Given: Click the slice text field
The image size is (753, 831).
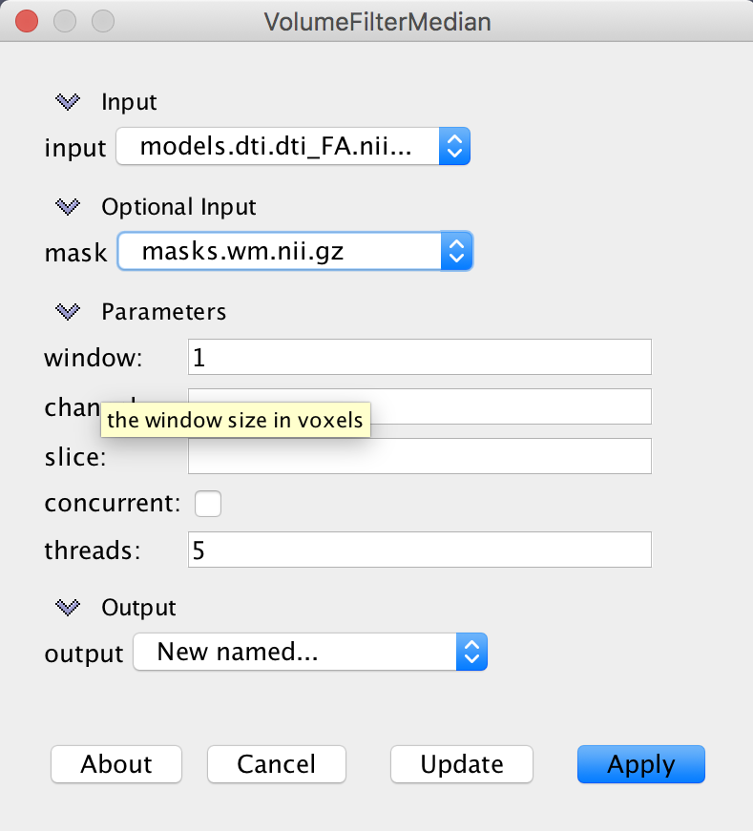Looking at the screenshot, I should [x=419, y=456].
